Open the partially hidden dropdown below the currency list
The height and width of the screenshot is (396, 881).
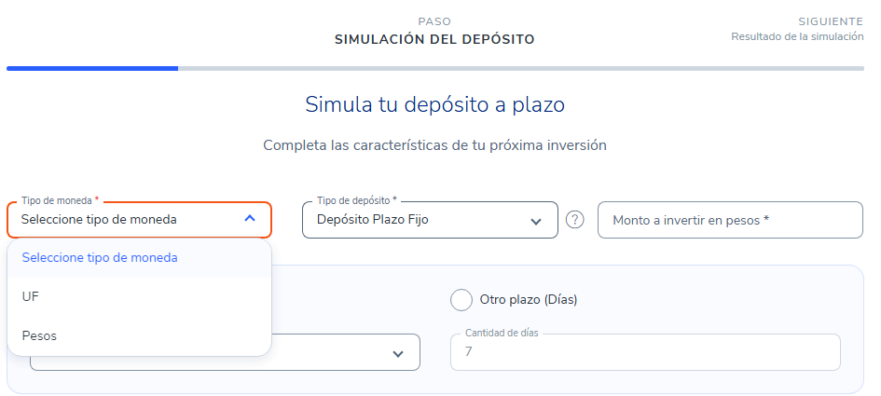point(346,352)
